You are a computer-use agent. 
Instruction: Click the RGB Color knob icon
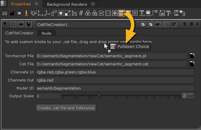pyautogui.click(x=88, y=13)
